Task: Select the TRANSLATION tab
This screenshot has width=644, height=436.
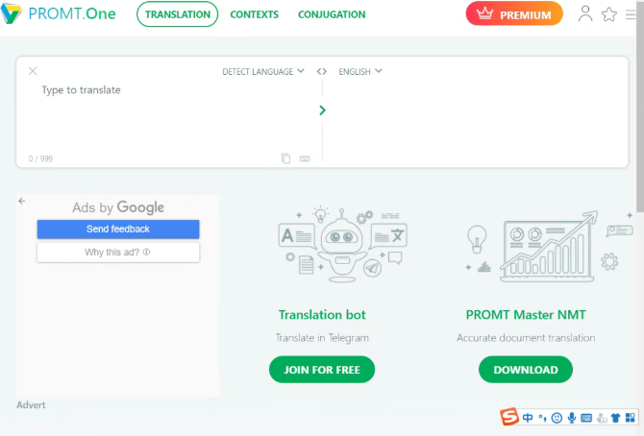Action: (178, 14)
